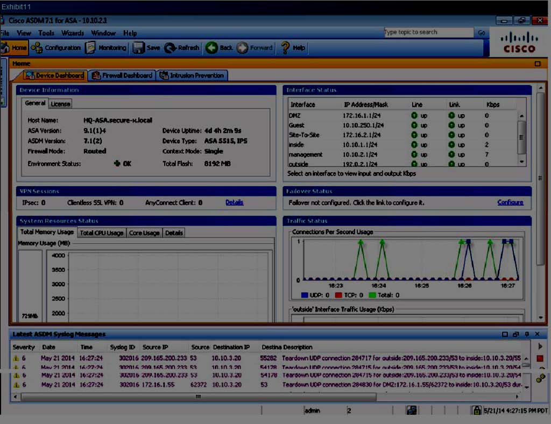Viewport: 551px width, 424px height.
Task: Select the Site-To-Site interface row
Action: click(402, 135)
